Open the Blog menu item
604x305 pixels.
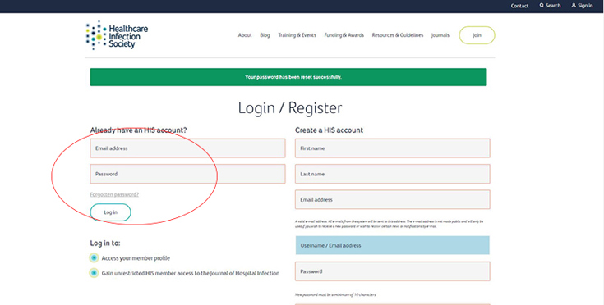tap(265, 35)
